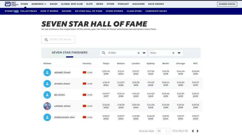Click the Runner Portal button
The height and width of the screenshot is (140, 242).
227,4
